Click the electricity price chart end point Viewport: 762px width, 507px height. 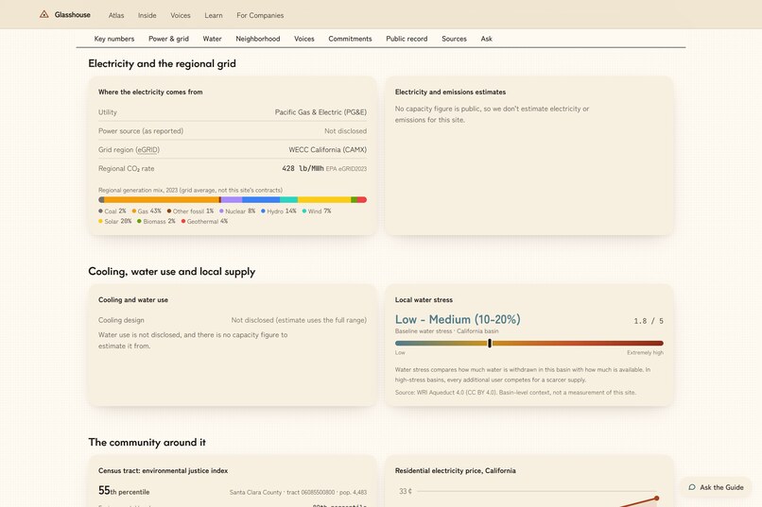coord(656,498)
